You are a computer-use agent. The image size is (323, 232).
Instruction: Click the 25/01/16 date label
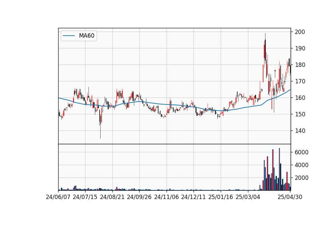tap(221, 197)
